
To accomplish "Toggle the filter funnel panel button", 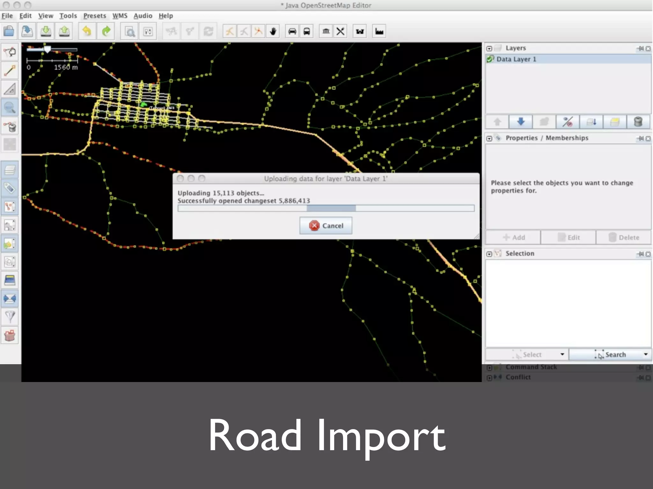I will click(10, 316).
